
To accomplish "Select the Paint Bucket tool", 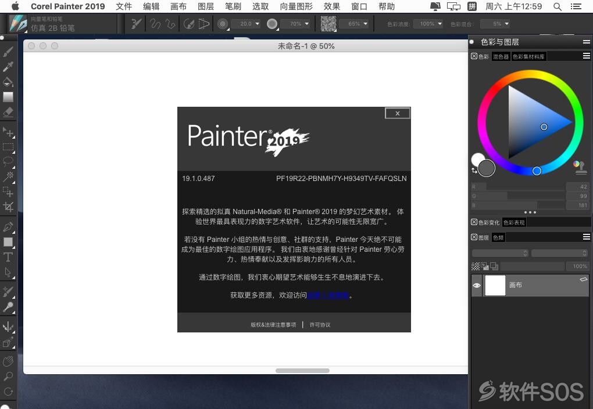I will pyautogui.click(x=8, y=81).
